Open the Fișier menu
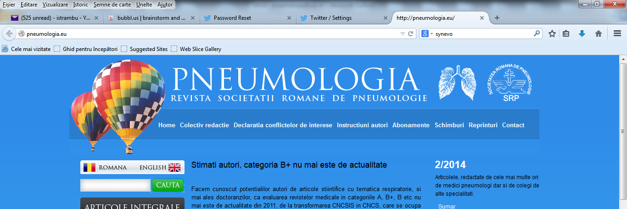The height and width of the screenshot is (209, 627). click(x=9, y=5)
